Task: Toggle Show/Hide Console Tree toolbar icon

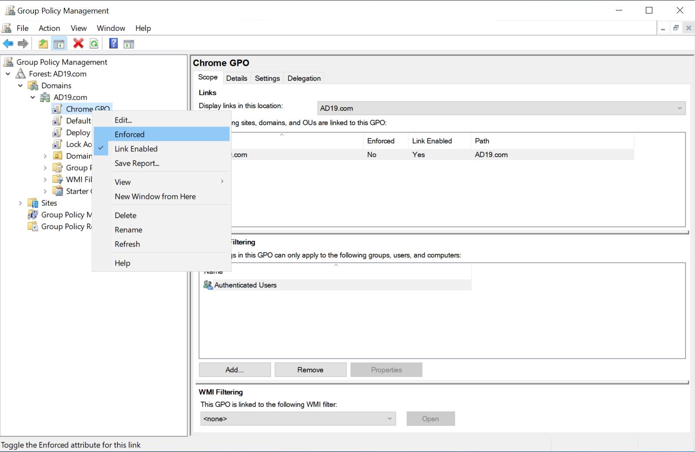Action: [59, 43]
